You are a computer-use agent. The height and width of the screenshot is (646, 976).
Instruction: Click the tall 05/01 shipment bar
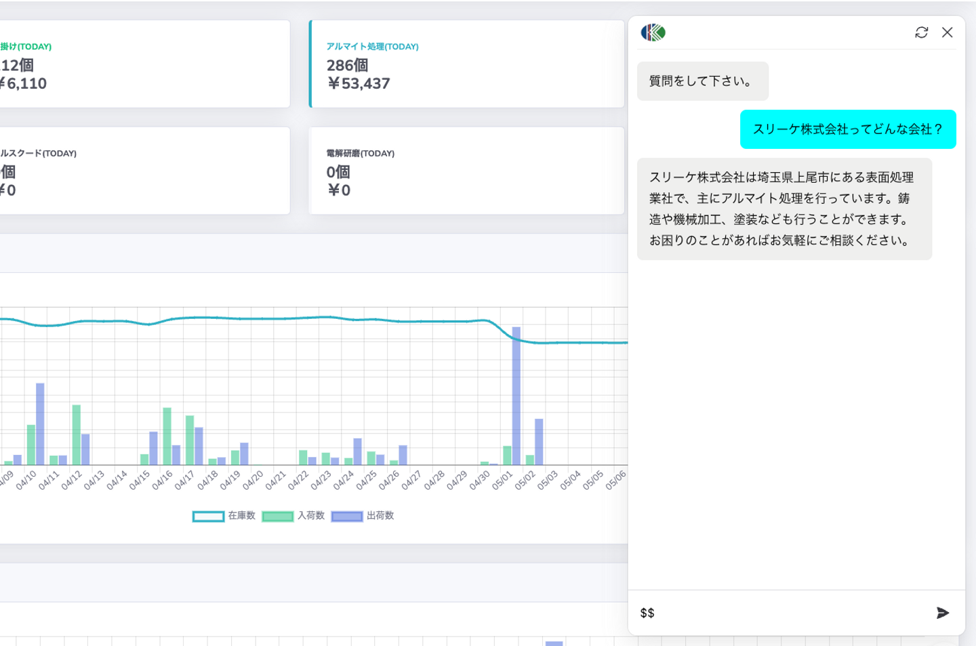click(x=516, y=396)
